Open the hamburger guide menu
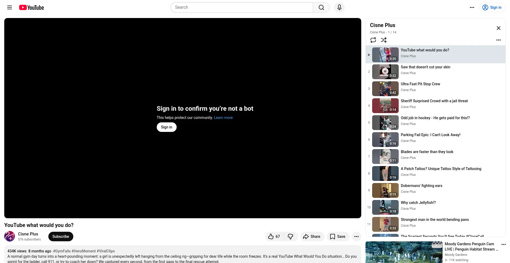The image size is (510, 263). pos(10,7)
